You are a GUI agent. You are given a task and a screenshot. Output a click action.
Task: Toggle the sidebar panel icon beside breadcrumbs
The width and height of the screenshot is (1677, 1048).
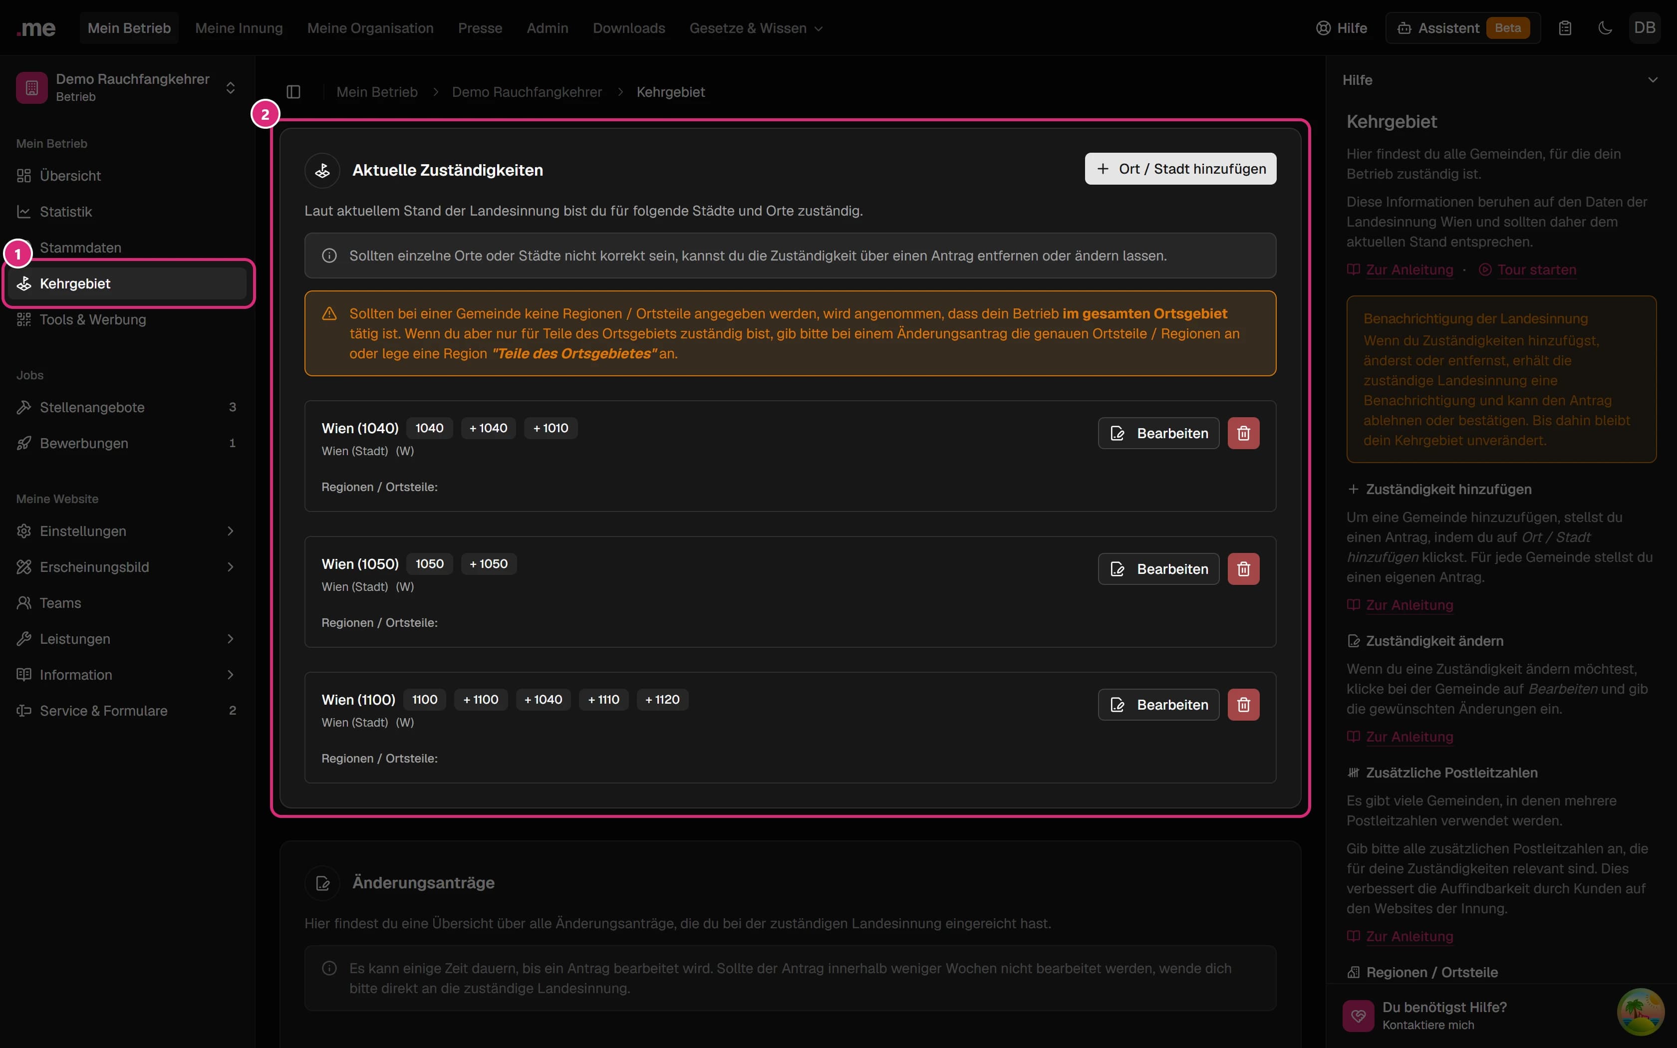tap(293, 92)
